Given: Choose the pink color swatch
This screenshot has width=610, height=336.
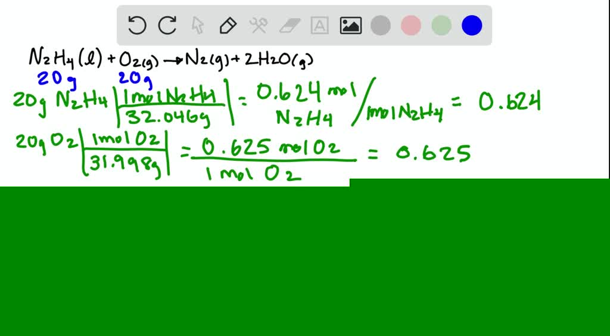Looking at the screenshot, I should click(411, 26).
